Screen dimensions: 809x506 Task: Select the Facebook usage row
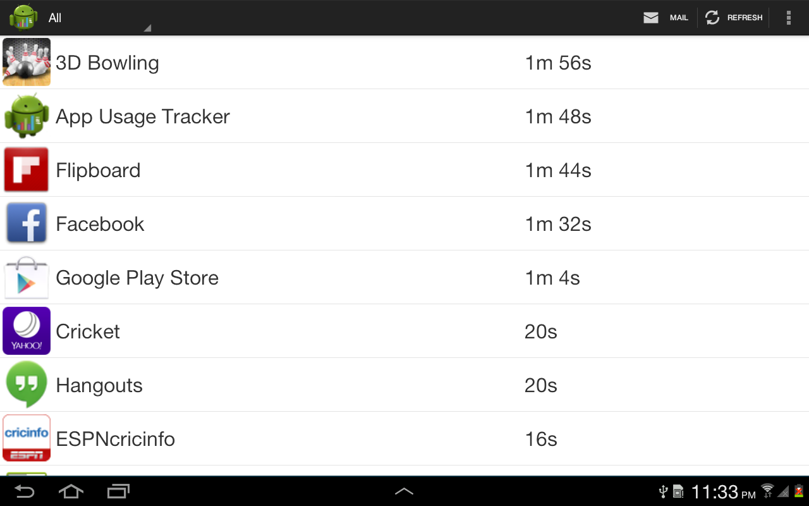(x=316, y=223)
